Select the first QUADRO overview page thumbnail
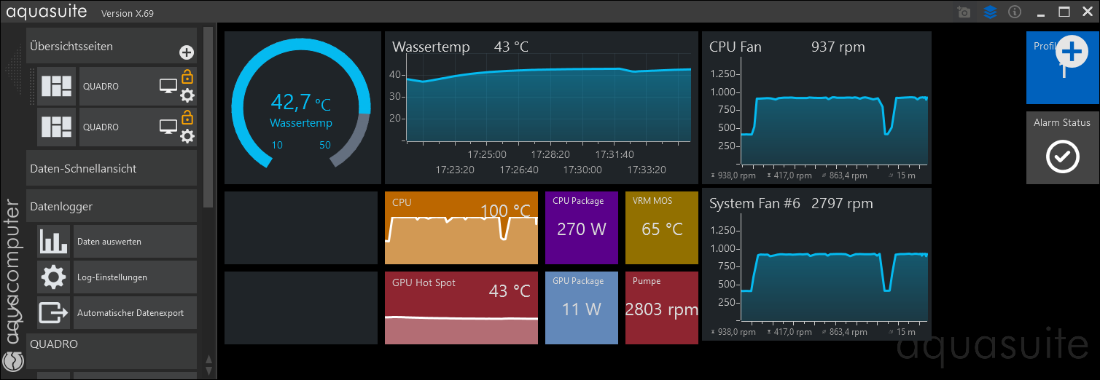 click(x=56, y=87)
